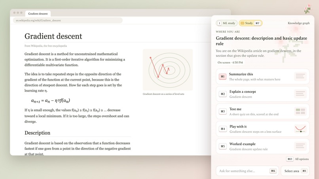Screen dimensions: 319x179
Task: Click the preview thumbnail on the Worked example card
Action: [x=300, y=146]
